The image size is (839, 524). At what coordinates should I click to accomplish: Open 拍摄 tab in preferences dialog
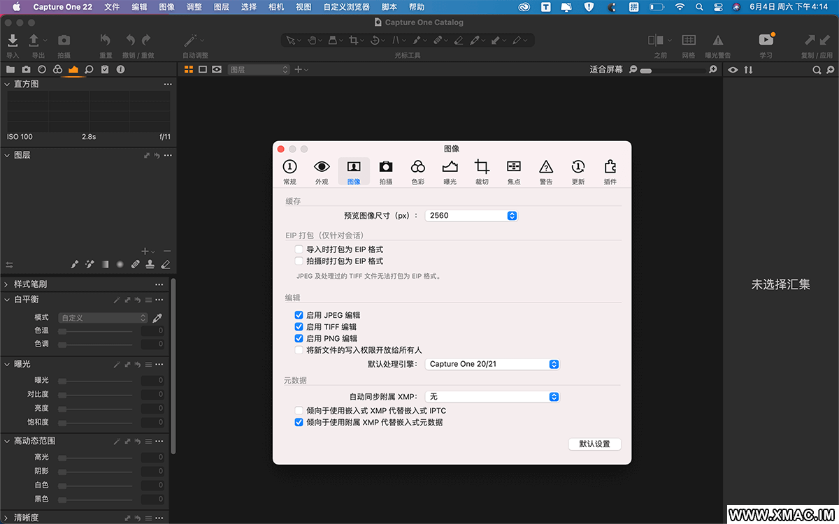[386, 172]
